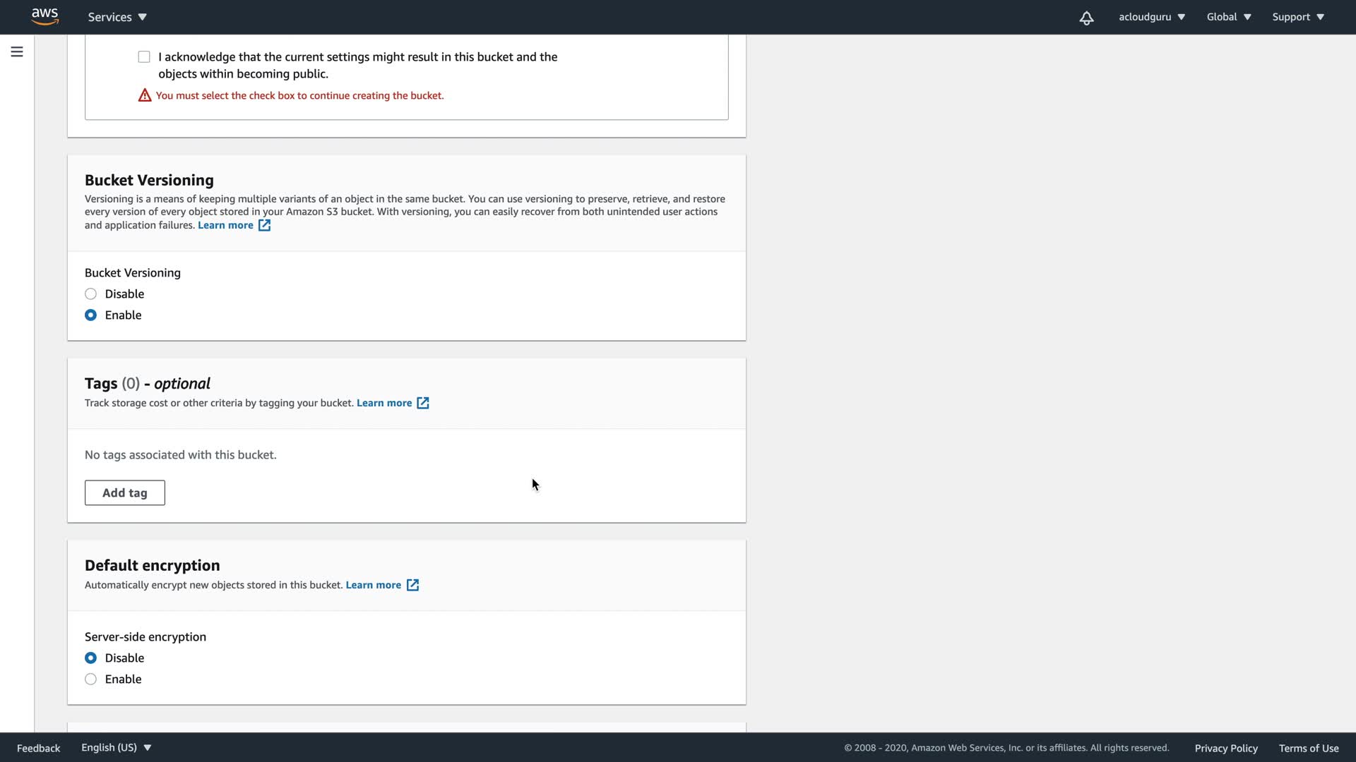The image size is (1356, 762).
Task: Open the Global region dropdown
Action: click(1228, 17)
